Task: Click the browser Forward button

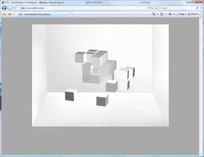Action: 9,8
